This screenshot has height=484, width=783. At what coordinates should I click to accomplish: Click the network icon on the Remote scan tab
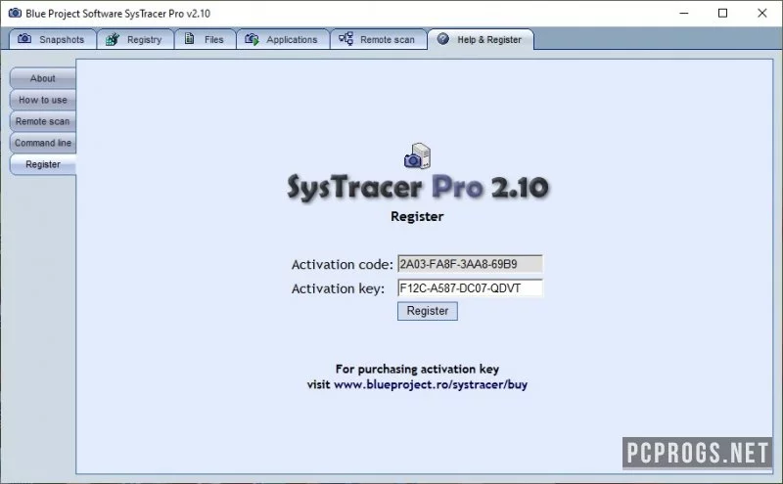(x=345, y=38)
